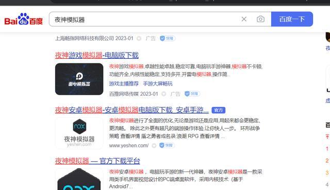Clear the search box with the X
Screen dimensions: 330x190
click(x=244, y=19)
